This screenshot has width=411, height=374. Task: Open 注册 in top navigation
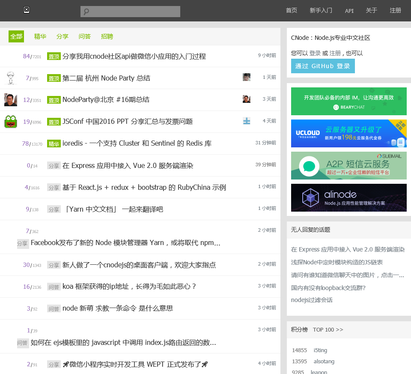click(395, 10)
